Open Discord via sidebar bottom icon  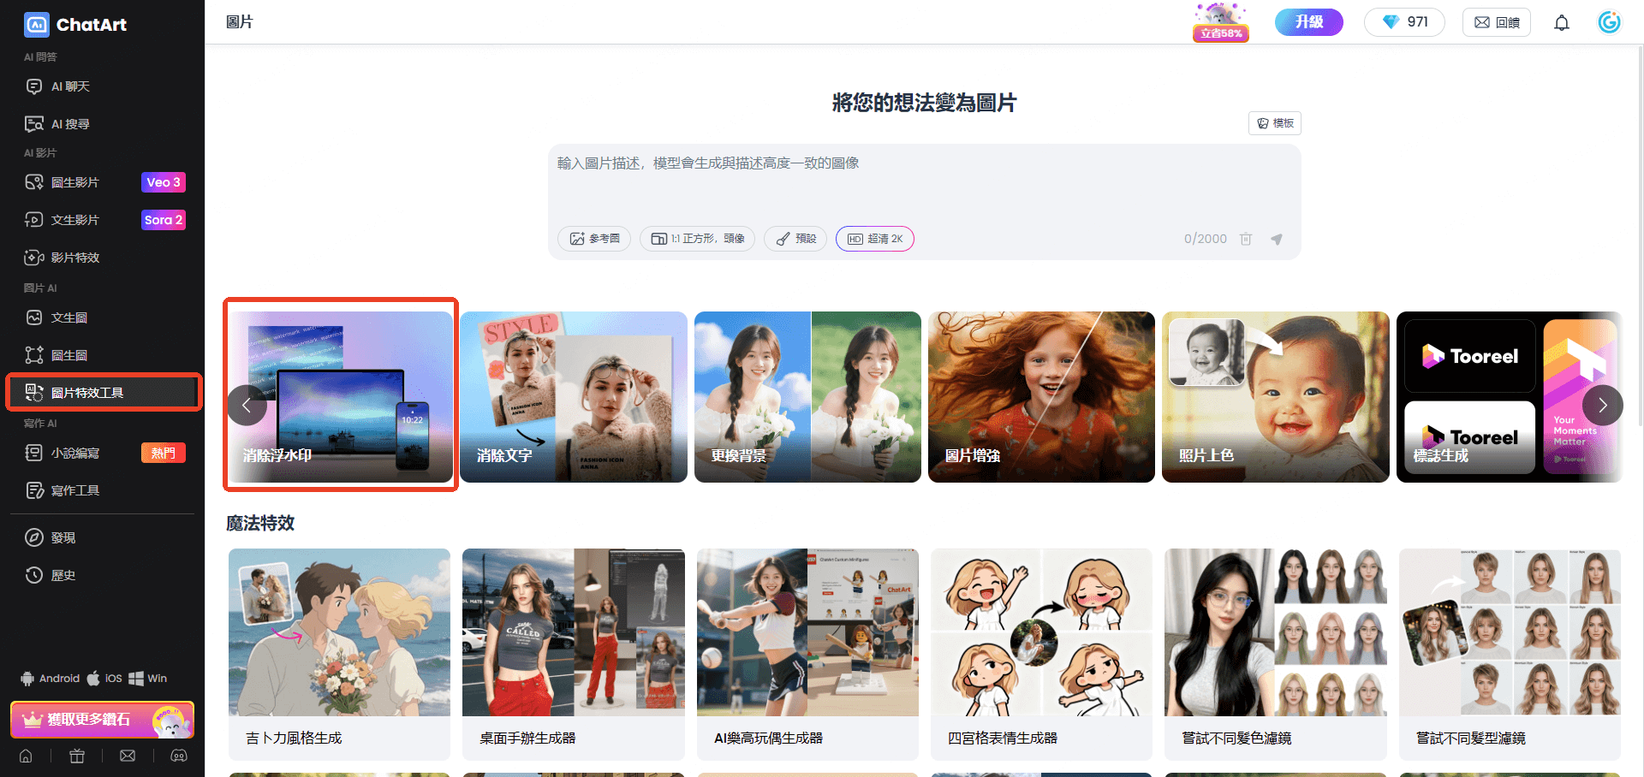click(x=179, y=756)
